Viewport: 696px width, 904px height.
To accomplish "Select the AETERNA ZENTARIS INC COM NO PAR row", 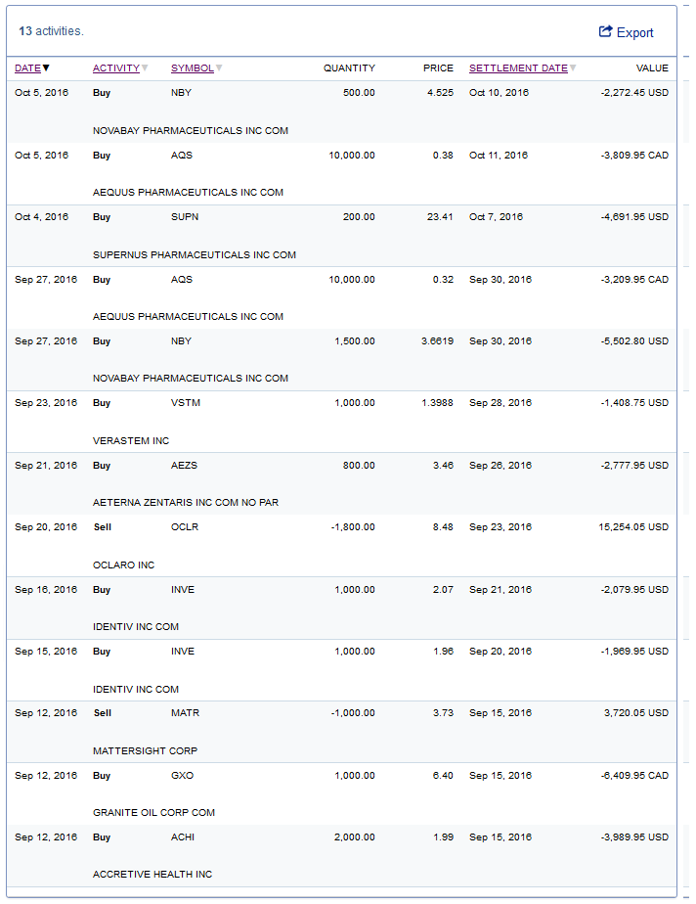I will [x=186, y=503].
